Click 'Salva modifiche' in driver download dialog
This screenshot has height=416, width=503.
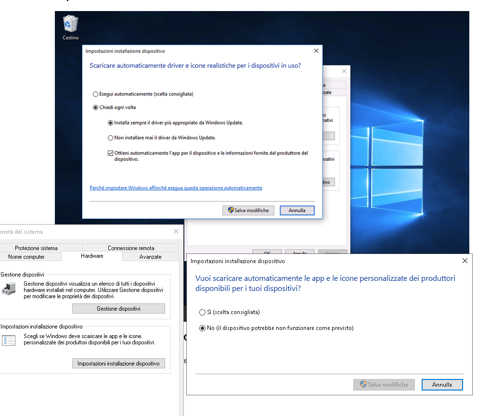tap(248, 210)
